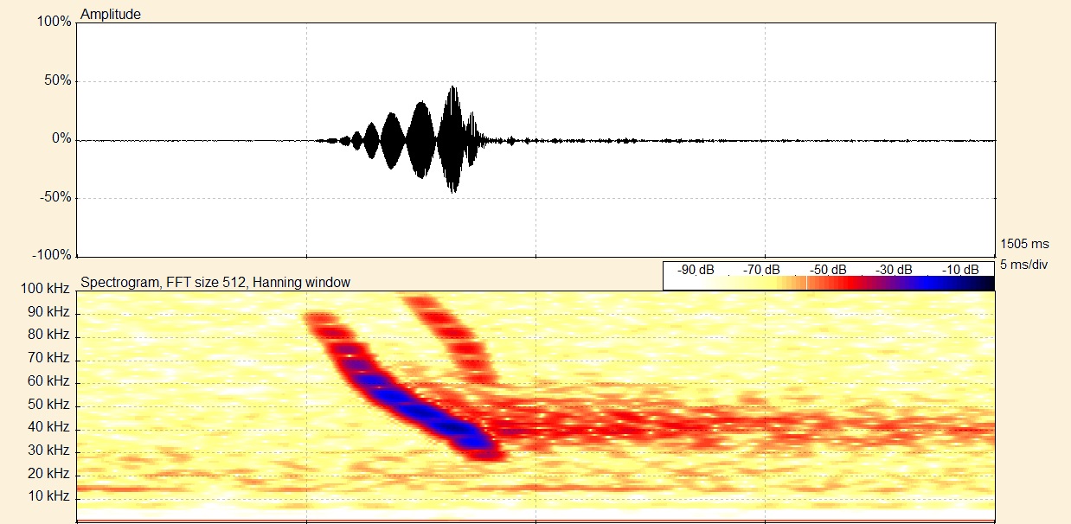Screen dimensions: 1071x524
Task: Click the 70 kHz frequency label
Action: (48, 358)
